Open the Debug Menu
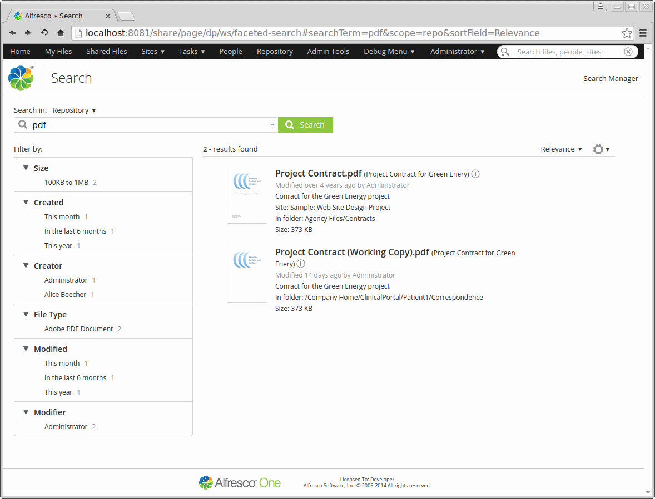 pos(389,51)
